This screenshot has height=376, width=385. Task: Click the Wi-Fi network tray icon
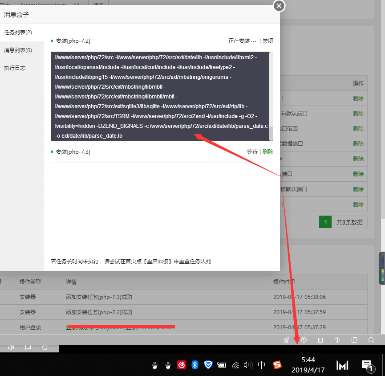(x=235, y=365)
